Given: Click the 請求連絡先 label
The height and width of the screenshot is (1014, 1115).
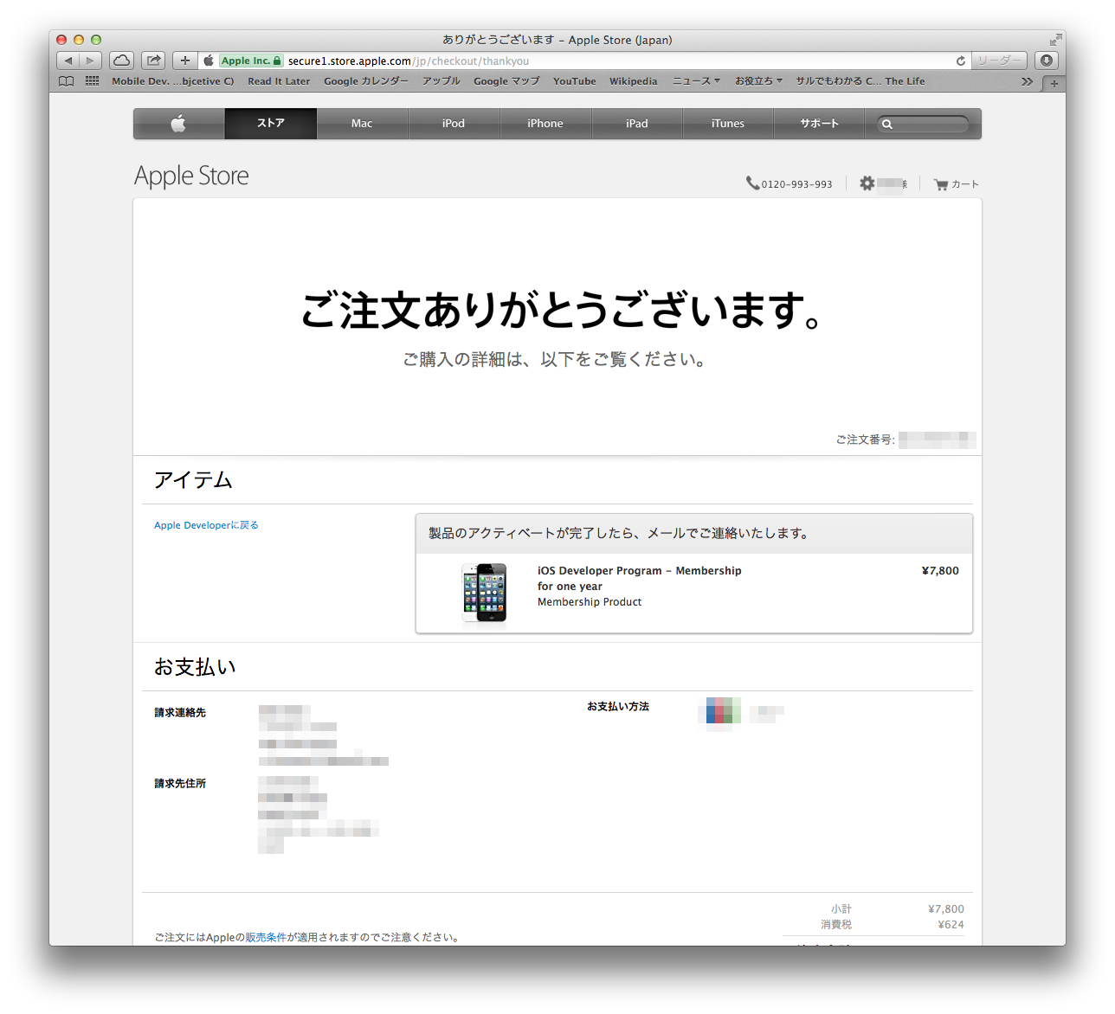Looking at the screenshot, I should pyautogui.click(x=180, y=713).
